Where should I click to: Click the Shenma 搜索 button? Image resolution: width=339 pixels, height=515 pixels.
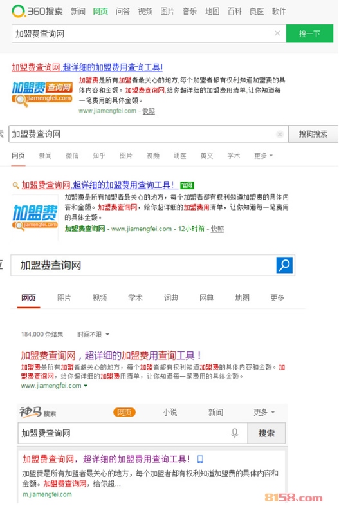(266, 433)
